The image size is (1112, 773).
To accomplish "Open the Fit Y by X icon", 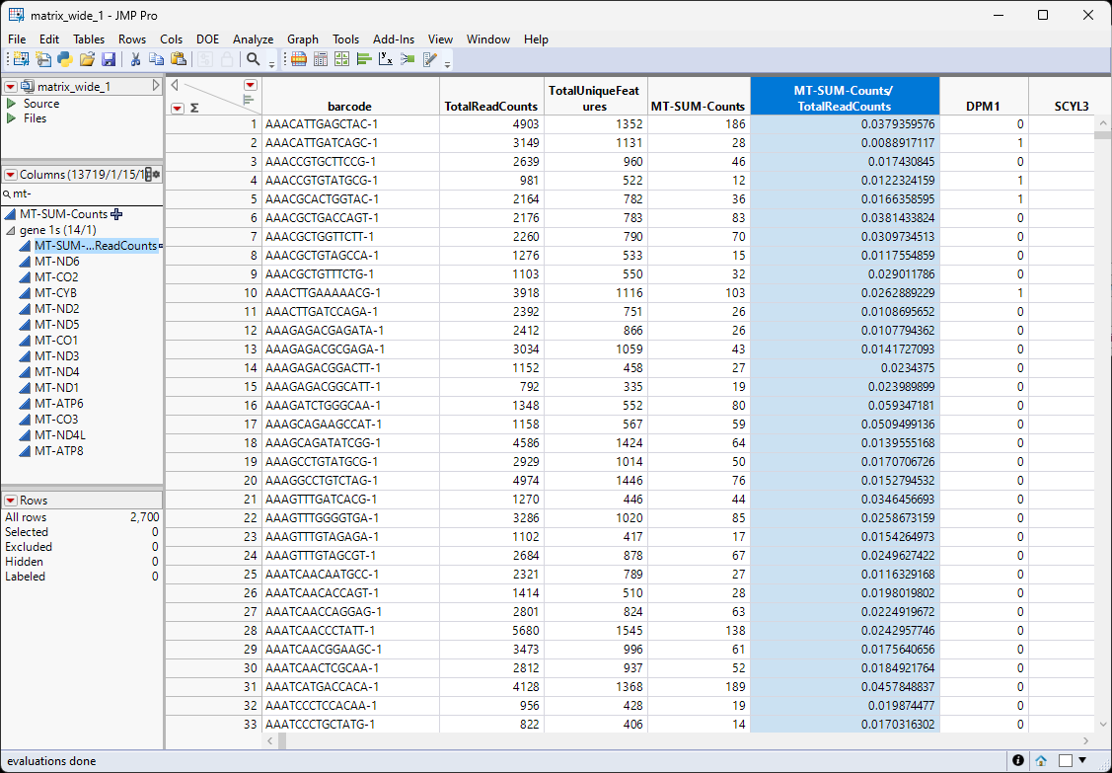I will (386, 60).
